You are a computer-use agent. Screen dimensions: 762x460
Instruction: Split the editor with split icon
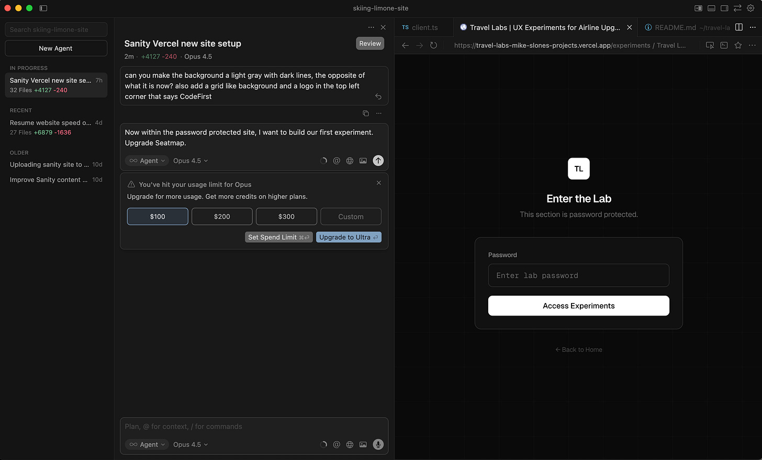tap(739, 27)
